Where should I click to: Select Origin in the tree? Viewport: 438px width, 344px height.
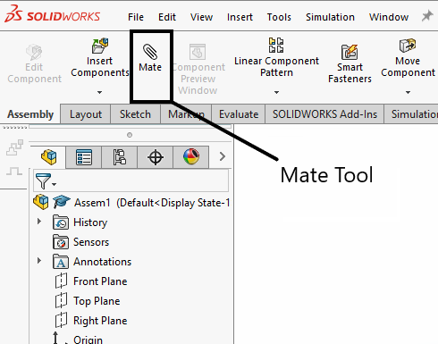[88, 340]
